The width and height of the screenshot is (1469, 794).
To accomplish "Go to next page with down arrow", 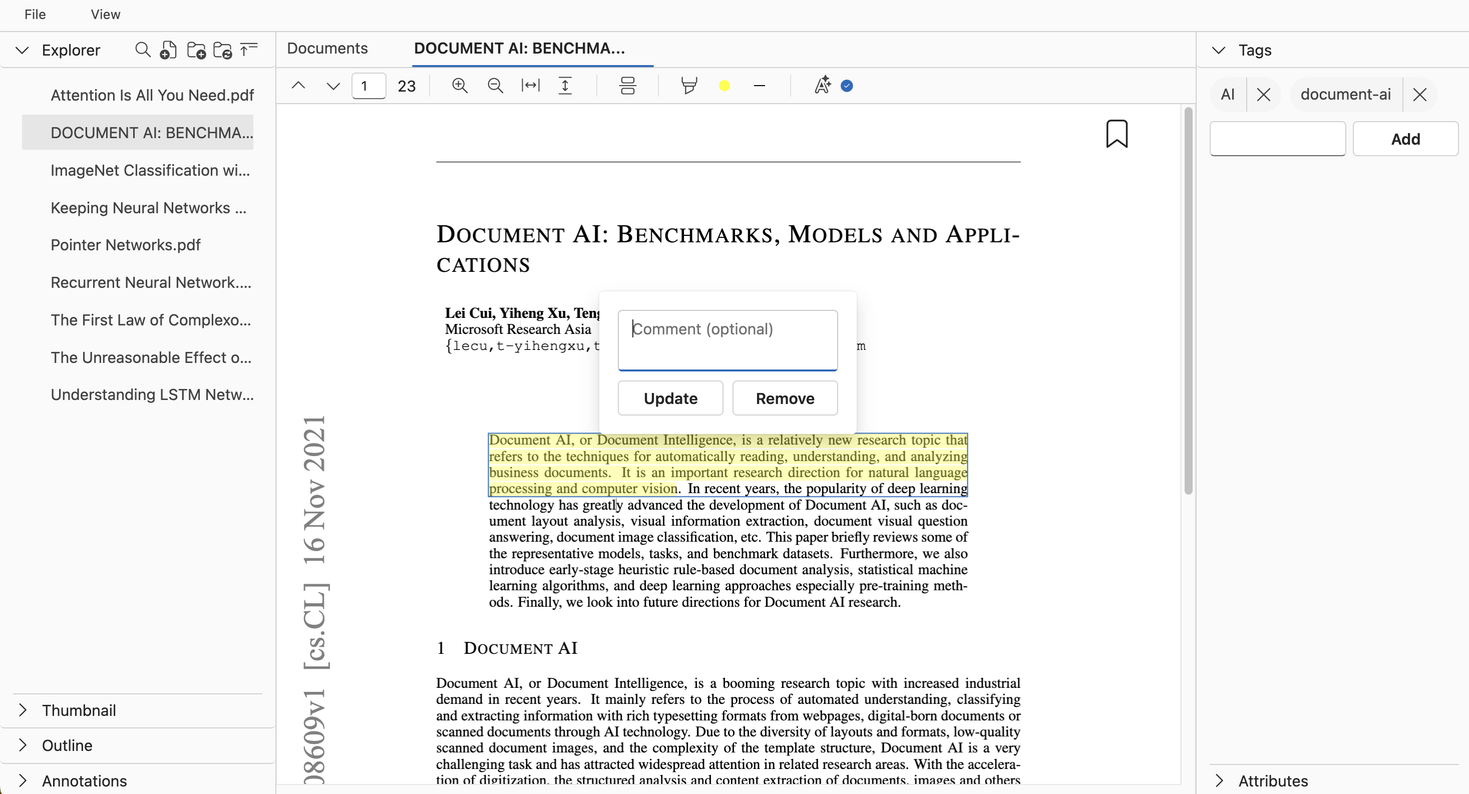I will click(x=333, y=86).
